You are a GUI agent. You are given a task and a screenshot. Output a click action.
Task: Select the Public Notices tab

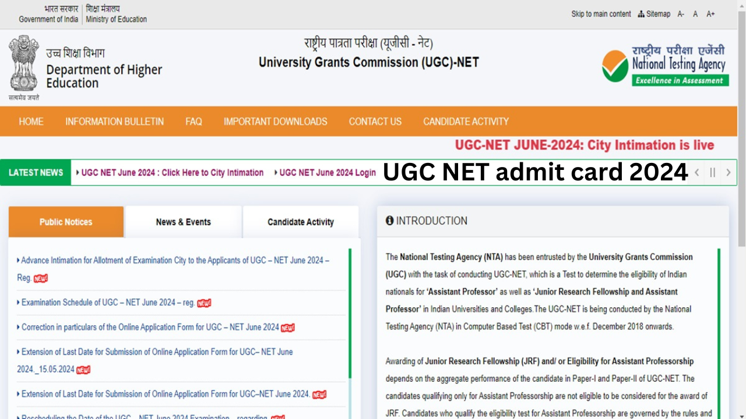click(x=66, y=222)
